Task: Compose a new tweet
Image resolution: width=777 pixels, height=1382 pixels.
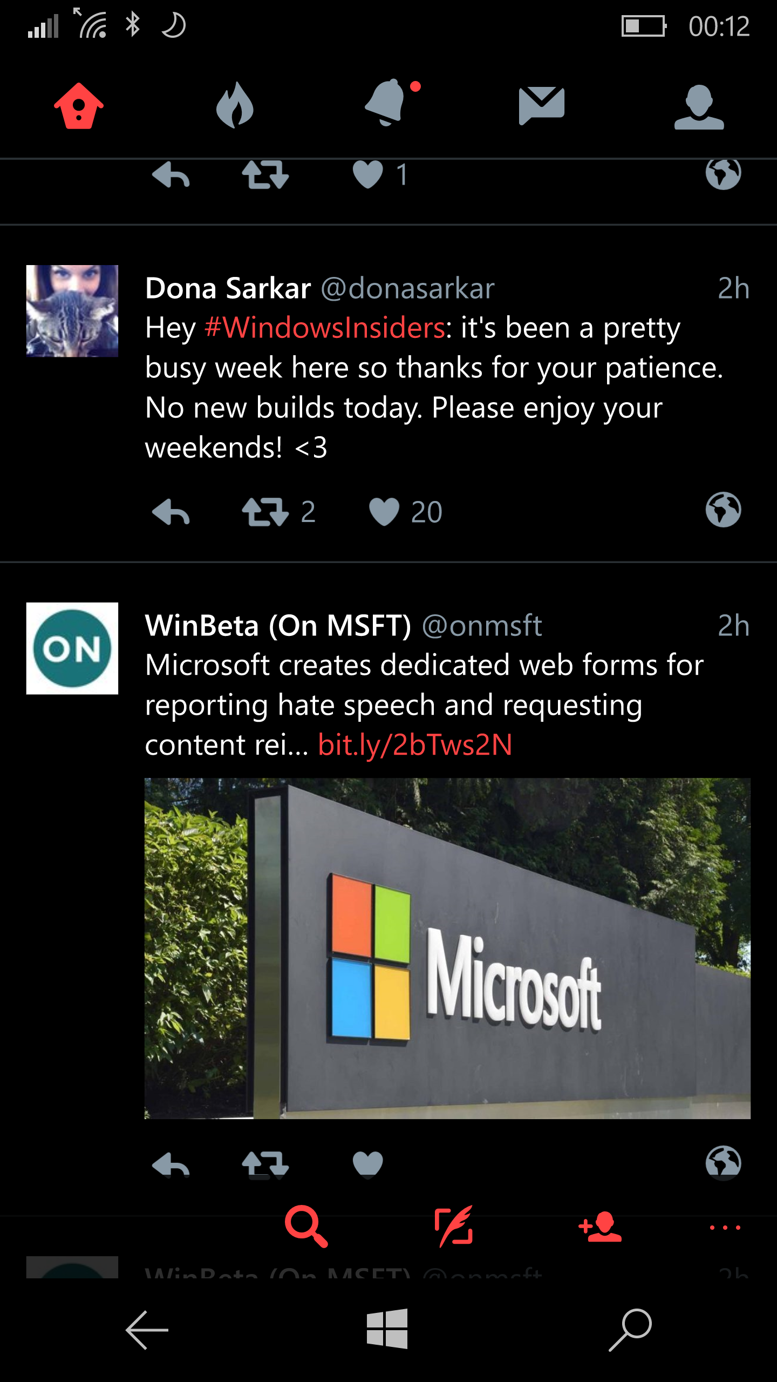Action: (x=453, y=1227)
